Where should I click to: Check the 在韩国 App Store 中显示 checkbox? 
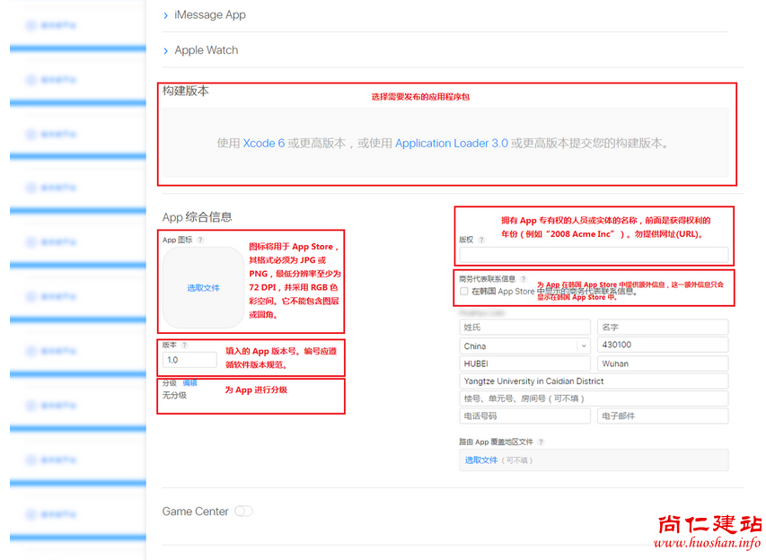(463, 291)
